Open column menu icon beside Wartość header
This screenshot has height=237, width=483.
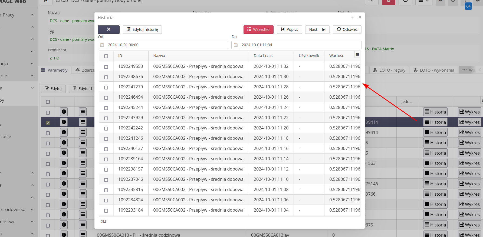click(357, 55)
